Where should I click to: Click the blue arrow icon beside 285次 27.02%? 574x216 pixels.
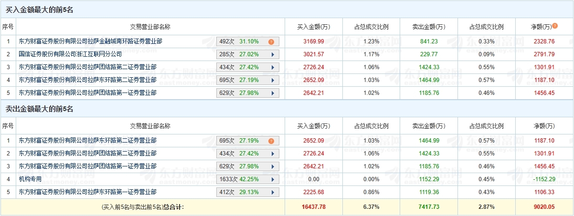[273, 55]
